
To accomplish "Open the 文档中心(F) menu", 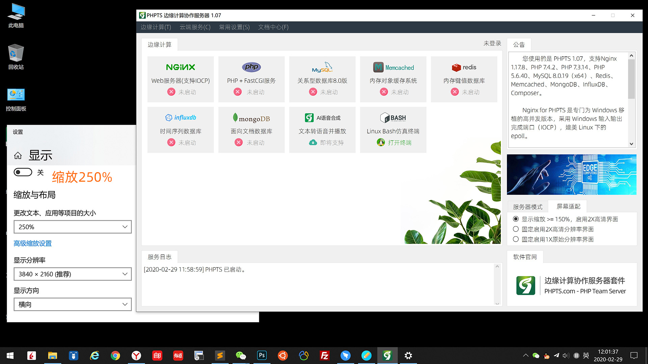I will click(x=273, y=27).
